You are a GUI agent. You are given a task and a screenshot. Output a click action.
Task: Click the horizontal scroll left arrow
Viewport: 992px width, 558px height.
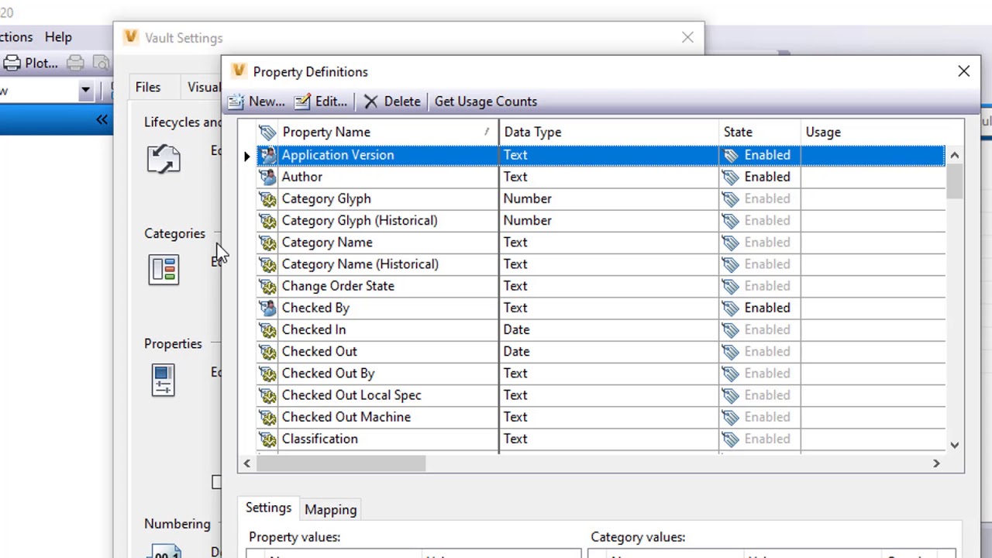(247, 463)
